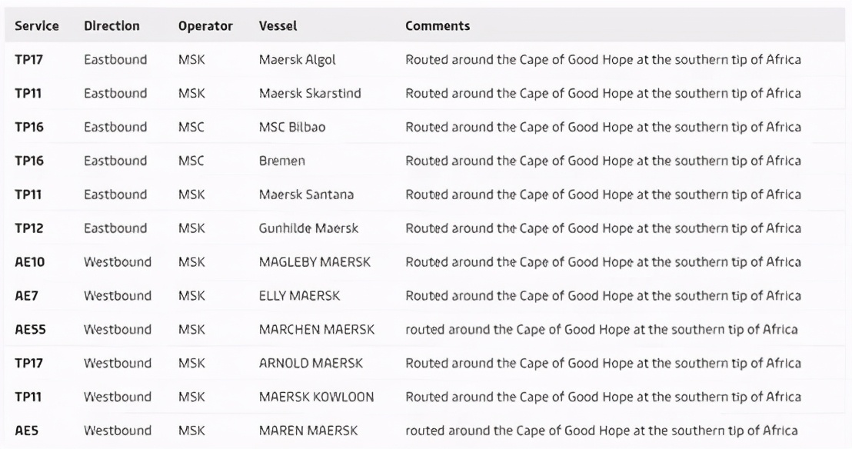852x449 pixels.
Task: Select the MAGLEBY MAERSK vessel cell
Action: point(315,262)
